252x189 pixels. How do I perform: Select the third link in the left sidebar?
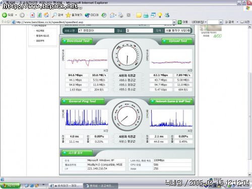pyautogui.click(x=40, y=41)
